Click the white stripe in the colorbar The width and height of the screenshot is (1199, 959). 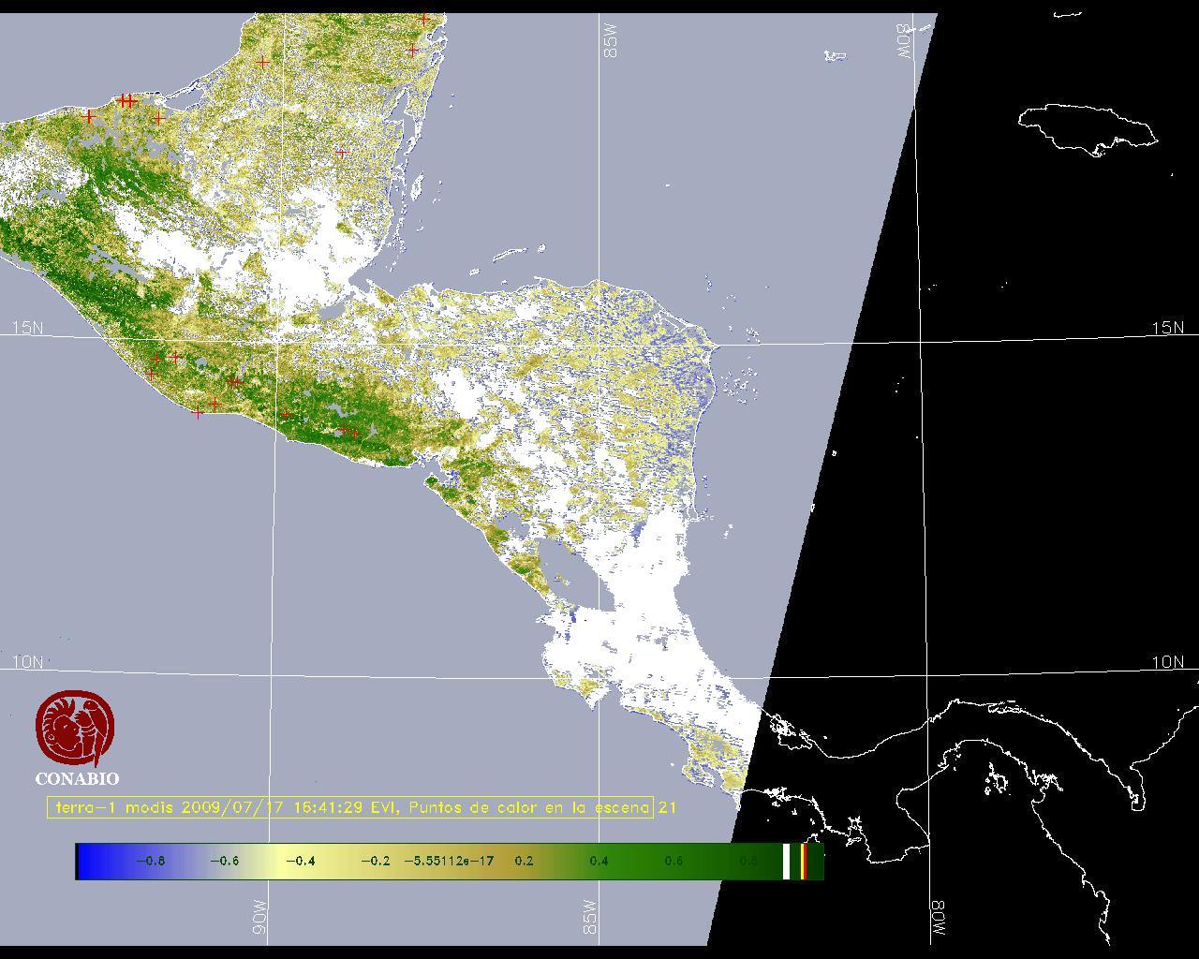tap(786, 861)
